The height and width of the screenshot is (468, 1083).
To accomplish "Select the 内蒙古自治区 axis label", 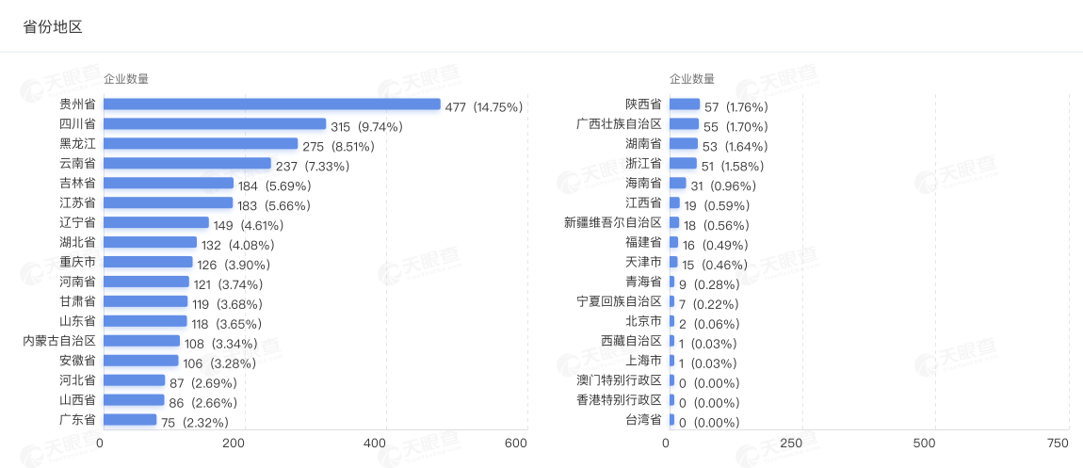I will (x=59, y=341).
